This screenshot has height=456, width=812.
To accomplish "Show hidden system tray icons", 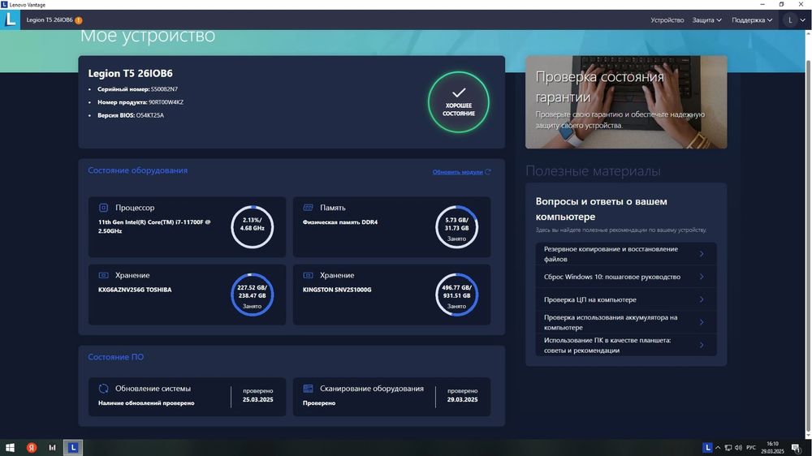I will tap(718, 448).
